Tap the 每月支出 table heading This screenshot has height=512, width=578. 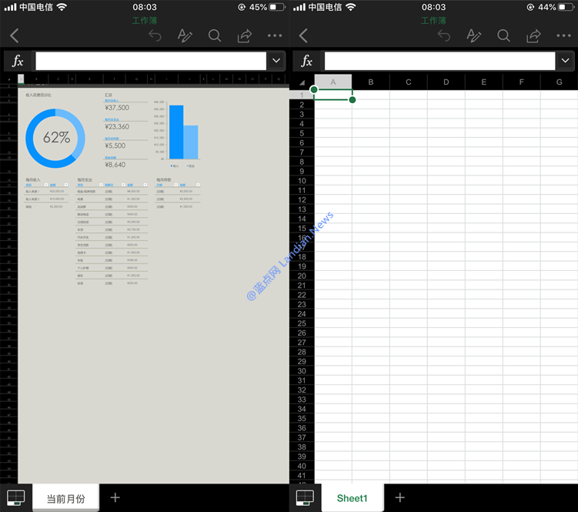85,180
